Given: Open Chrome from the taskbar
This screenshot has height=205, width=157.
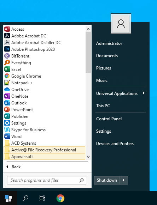Looking at the screenshot, I should 60,198.
